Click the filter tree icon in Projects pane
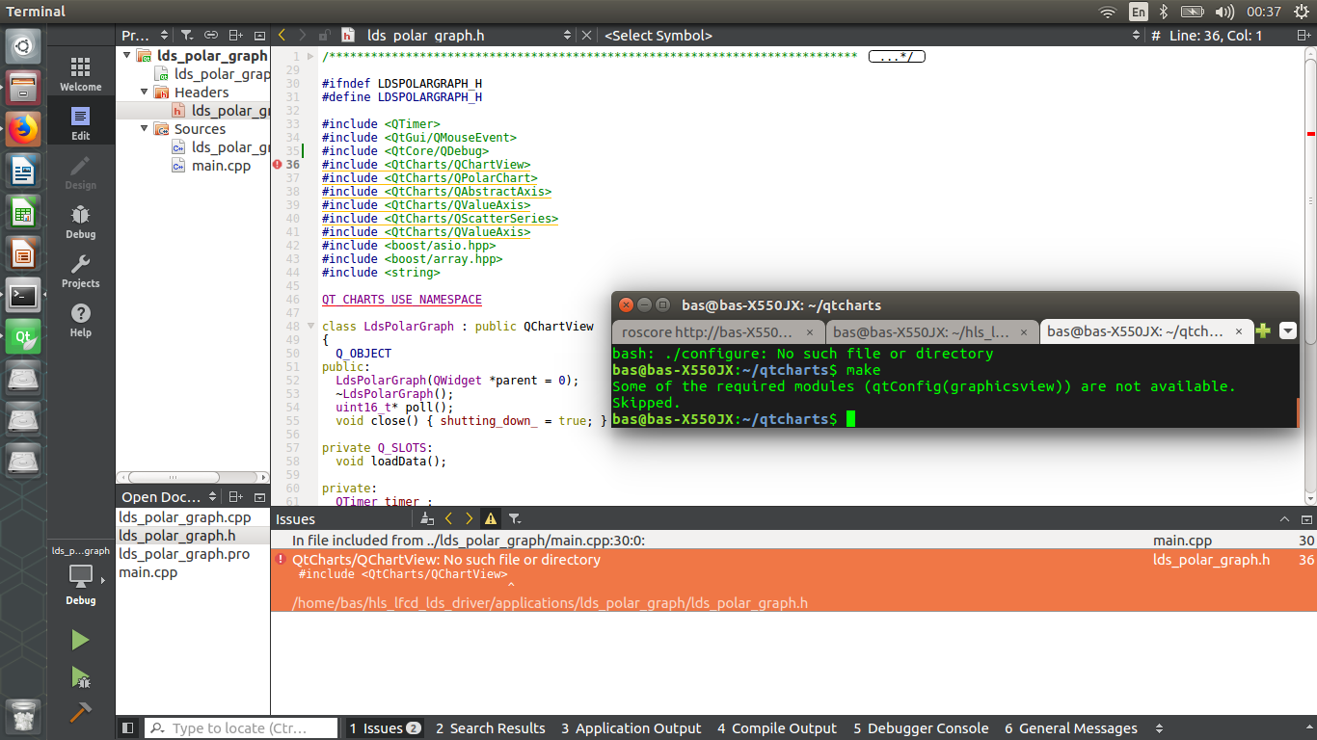The height and width of the screenshot is (740, 1317). (x=187, y=36)
